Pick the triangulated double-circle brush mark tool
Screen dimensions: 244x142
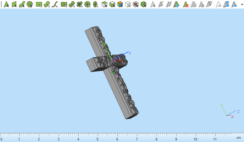point(72,4)
